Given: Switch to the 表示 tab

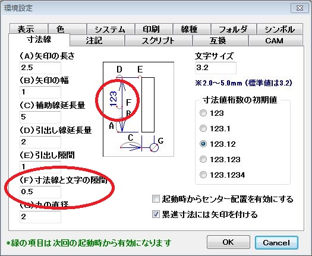Looking at the screenshot, I should (x=29, y=29).
